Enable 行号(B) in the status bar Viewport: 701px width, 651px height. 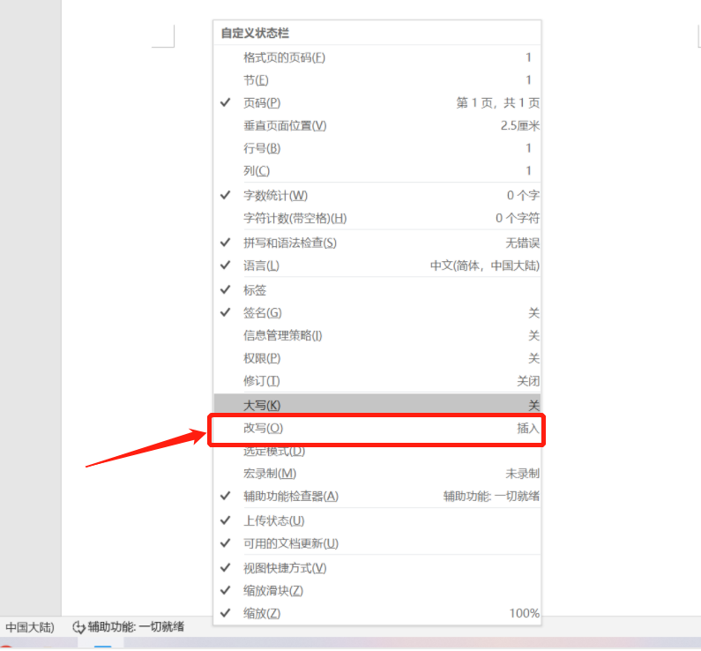[377, 148]
